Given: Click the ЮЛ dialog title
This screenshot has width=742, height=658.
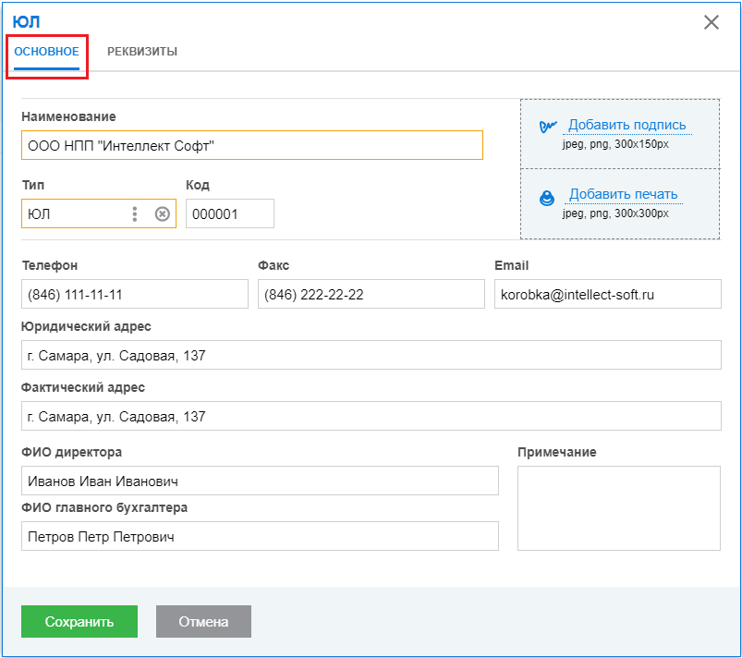Looking at the screenshot, I should pyautogui.click(x=26, y=22).
